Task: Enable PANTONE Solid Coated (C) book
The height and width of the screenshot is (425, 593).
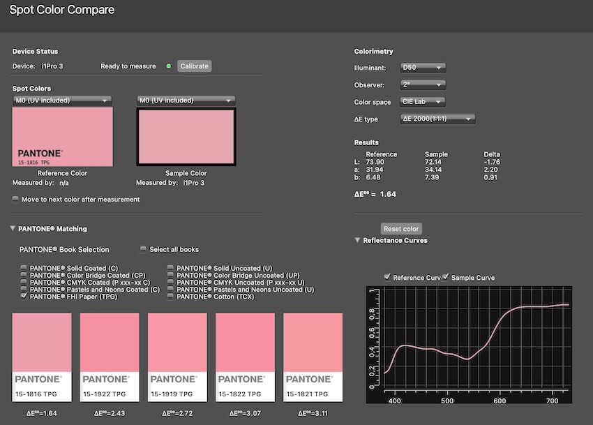Action: coord(24,268)
